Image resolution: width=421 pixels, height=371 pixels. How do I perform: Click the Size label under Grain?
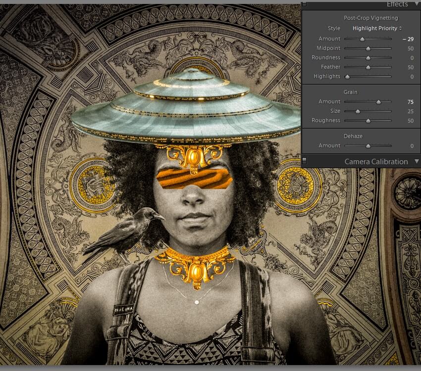pyautogui.click(x=335, y=111)
